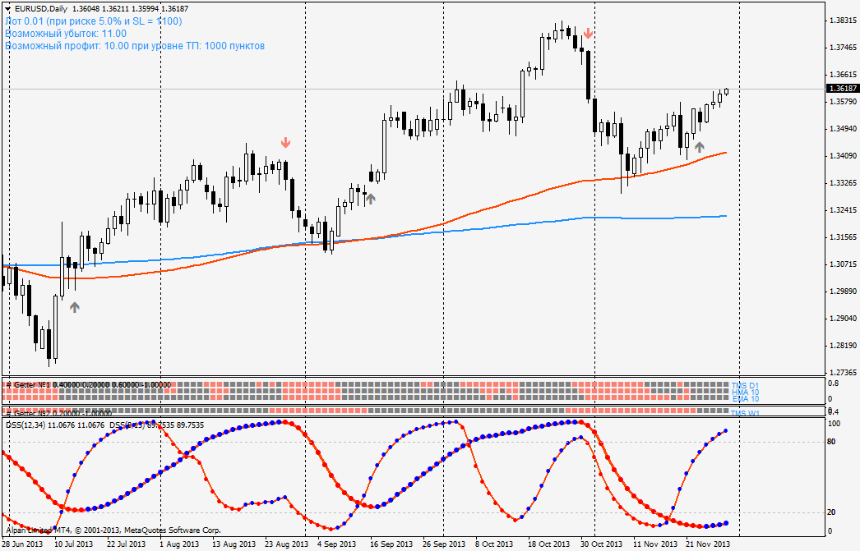Click the DSS scale level 100 label
860x551 pixels.
click(x=834, y=424)
